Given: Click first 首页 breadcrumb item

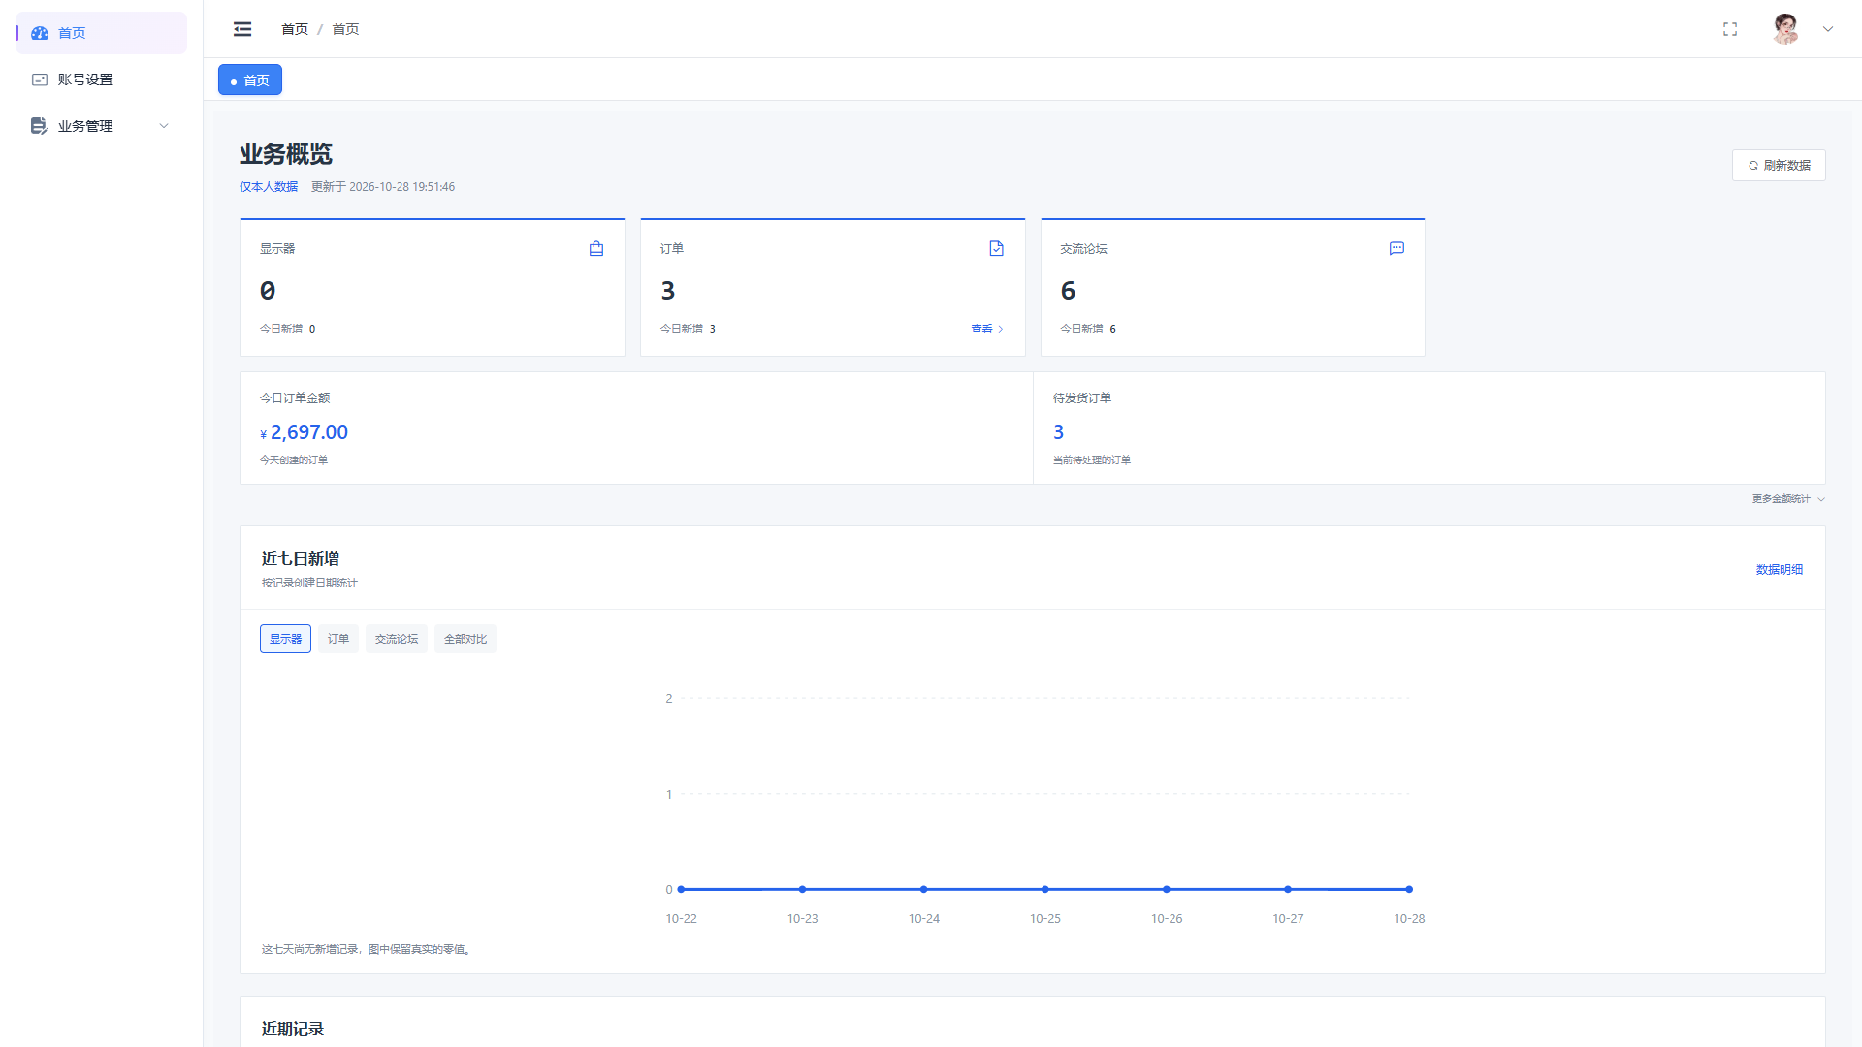Looking at the screenshot, I should coord(295,29).
